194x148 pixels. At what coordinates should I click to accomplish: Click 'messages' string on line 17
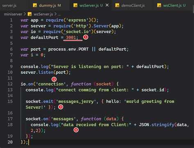(x=63, y=119)
